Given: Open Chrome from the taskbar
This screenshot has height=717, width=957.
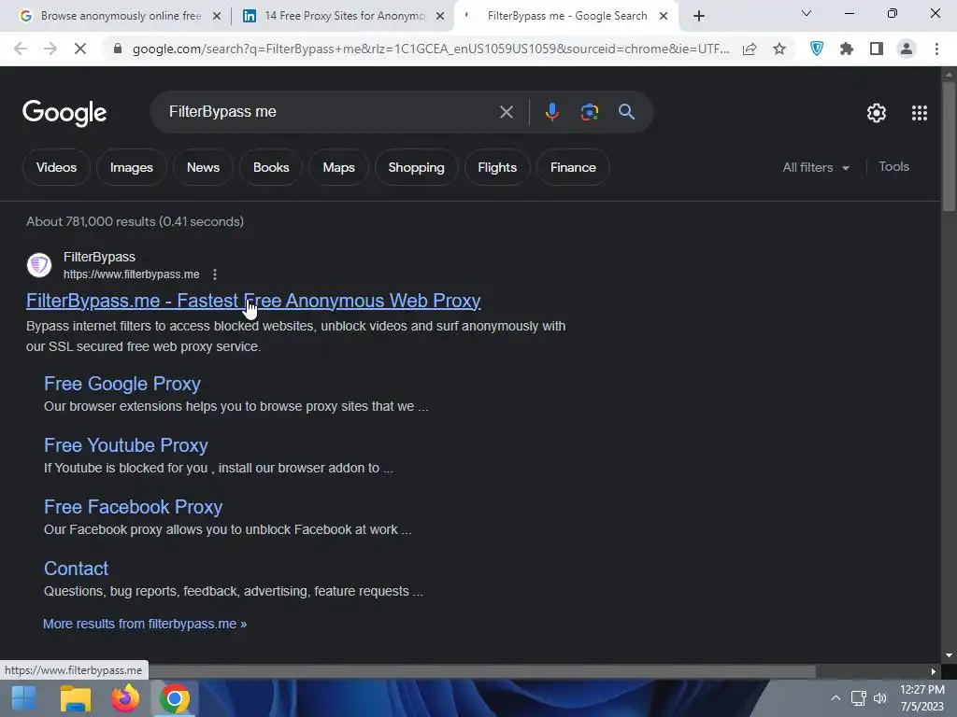Looking at the screenshot, I should (175, 698).
